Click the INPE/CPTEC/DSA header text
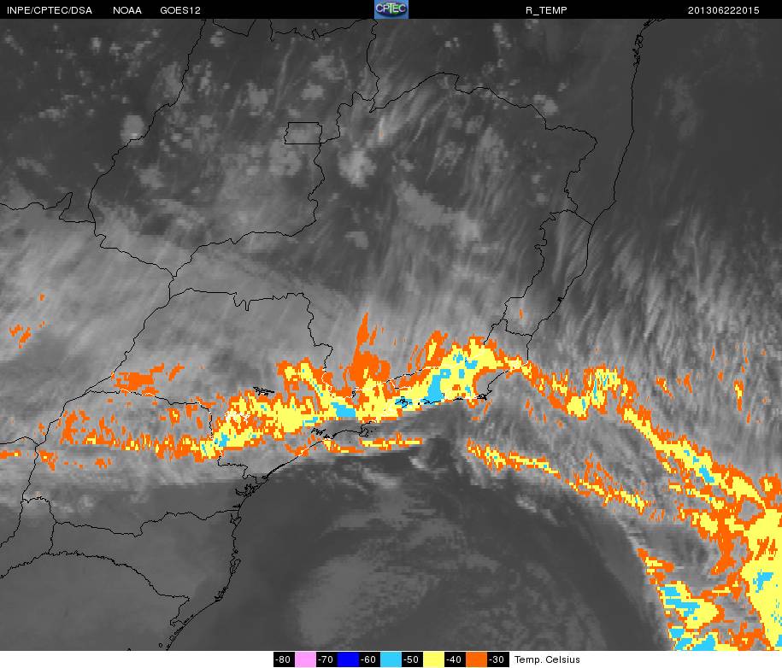 click(x=50, y=10)
